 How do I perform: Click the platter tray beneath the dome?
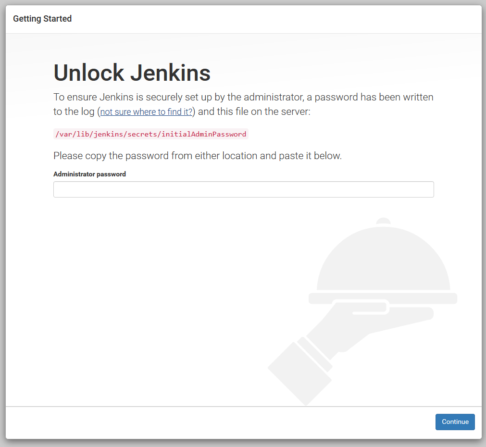tap(382, 299)
